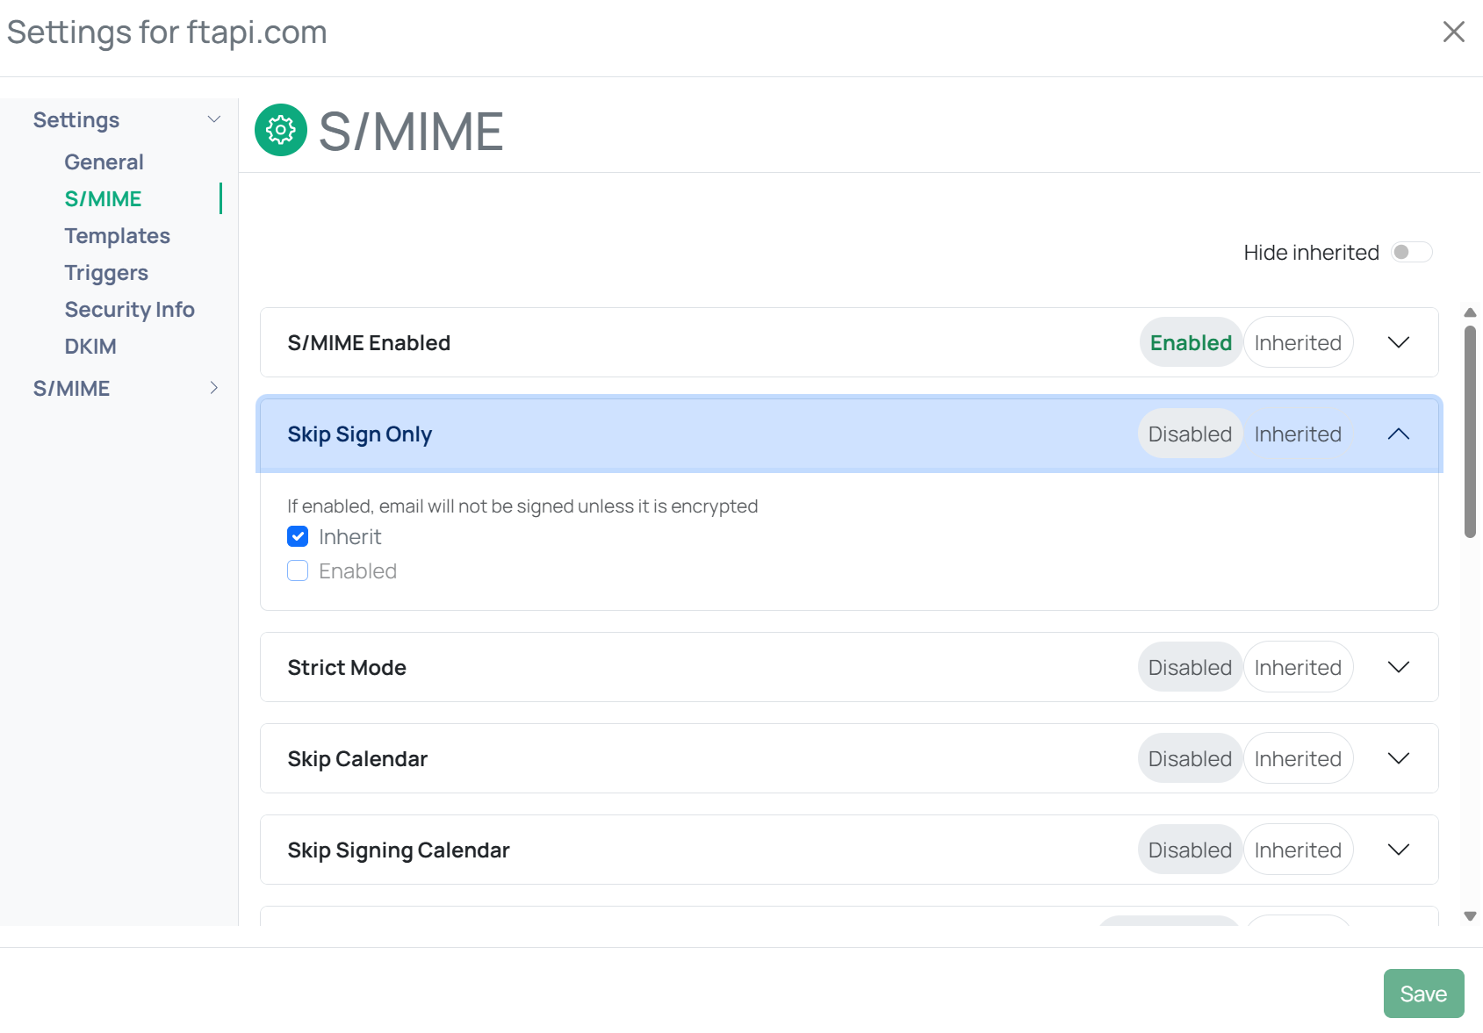1483x1033 pixels.
Task: Toggle the Hide inherited switch
Action: pos(1411,253)
